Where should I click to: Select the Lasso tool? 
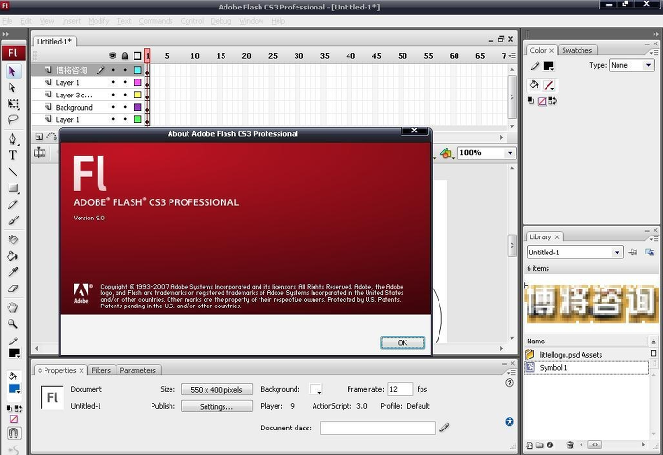point(13,119)
